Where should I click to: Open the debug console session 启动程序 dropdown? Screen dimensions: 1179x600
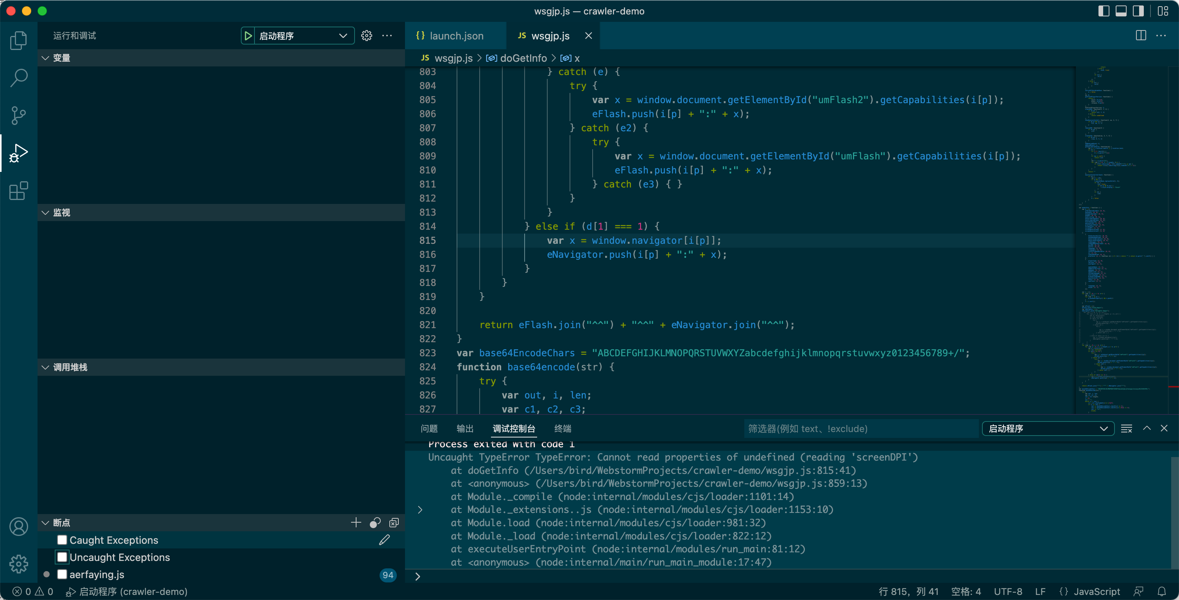tap(1048, 429)
